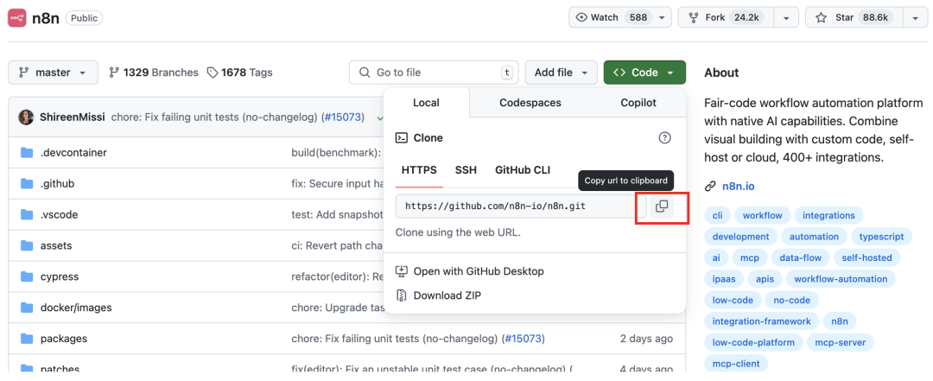The height and width of the screenshot is (381, 933).
Task: Open the .vscode folder name
Action: [x=59, y=214]
